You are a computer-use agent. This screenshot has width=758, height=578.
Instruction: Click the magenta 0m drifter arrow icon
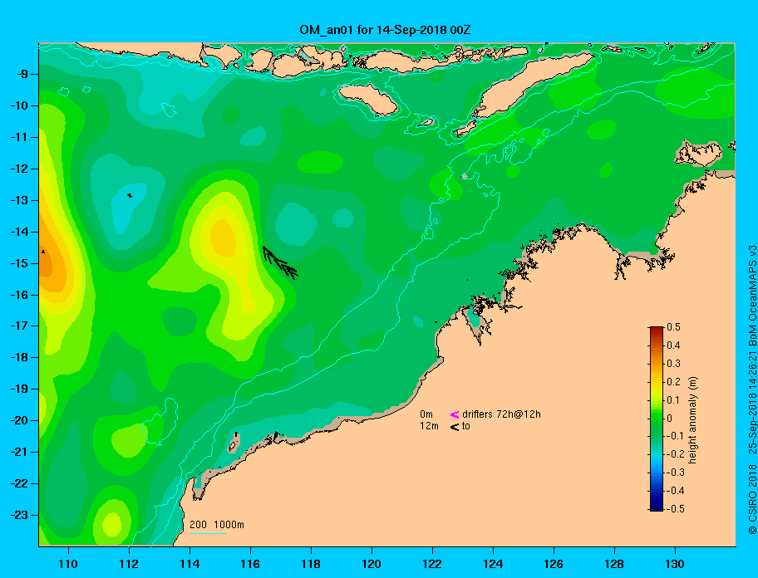tap(455, 414)
